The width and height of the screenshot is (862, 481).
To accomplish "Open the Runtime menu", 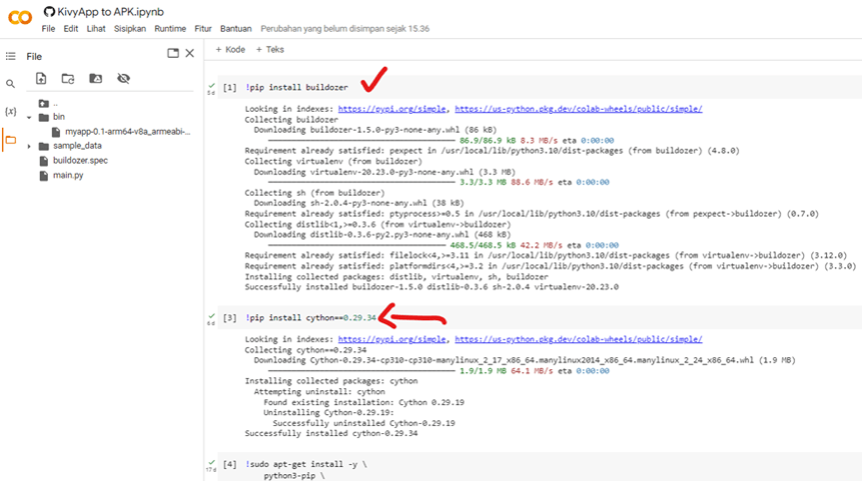I will coord(170,29).
